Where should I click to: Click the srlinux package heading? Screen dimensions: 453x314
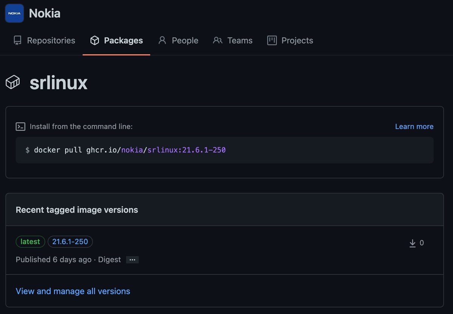click(x=59, y=82)
